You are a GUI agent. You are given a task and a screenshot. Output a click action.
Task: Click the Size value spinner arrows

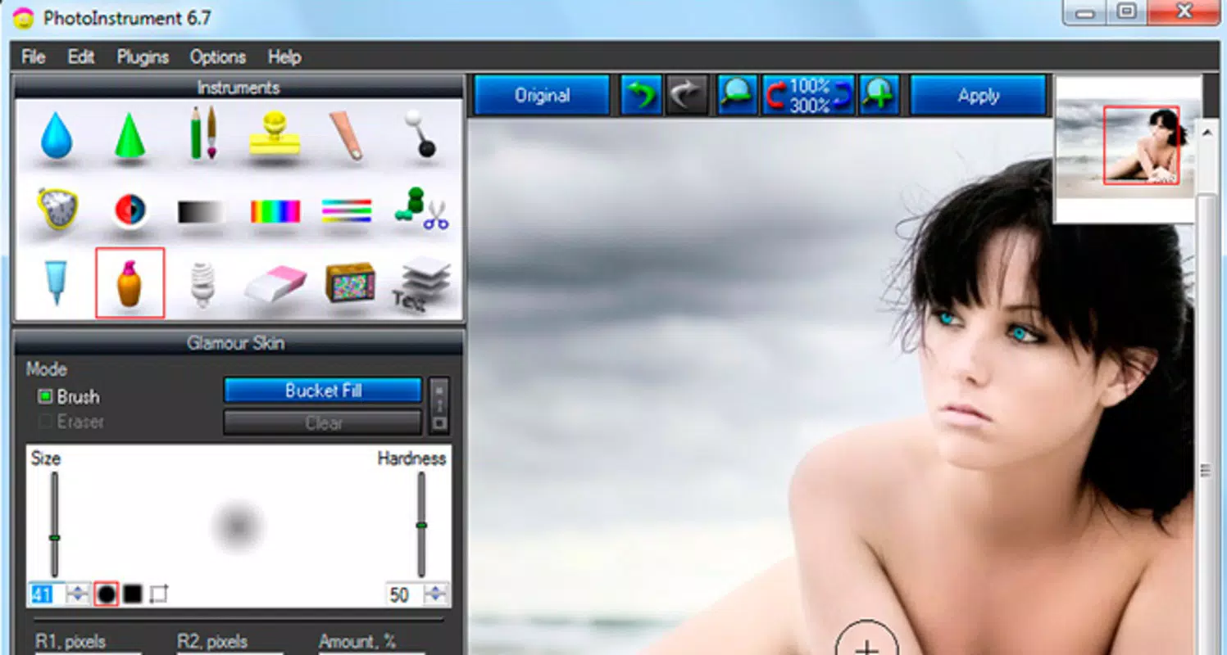pos(78,594)
